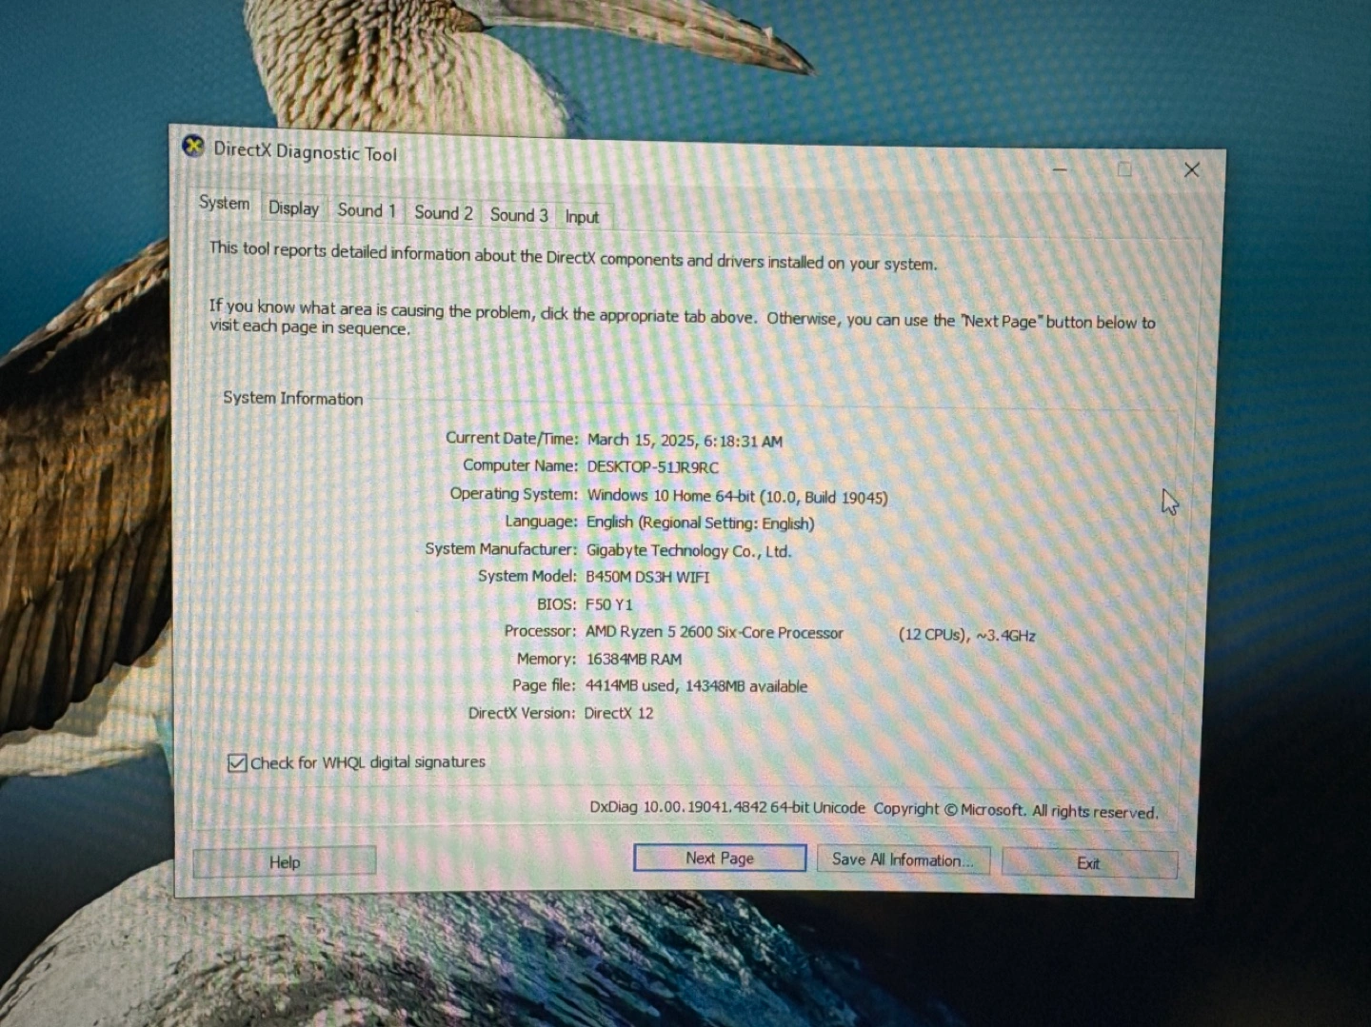1371x1027 pixels.
Task: Click the DirectX Diagnostic Tool title text
Action: click(305, 151)
